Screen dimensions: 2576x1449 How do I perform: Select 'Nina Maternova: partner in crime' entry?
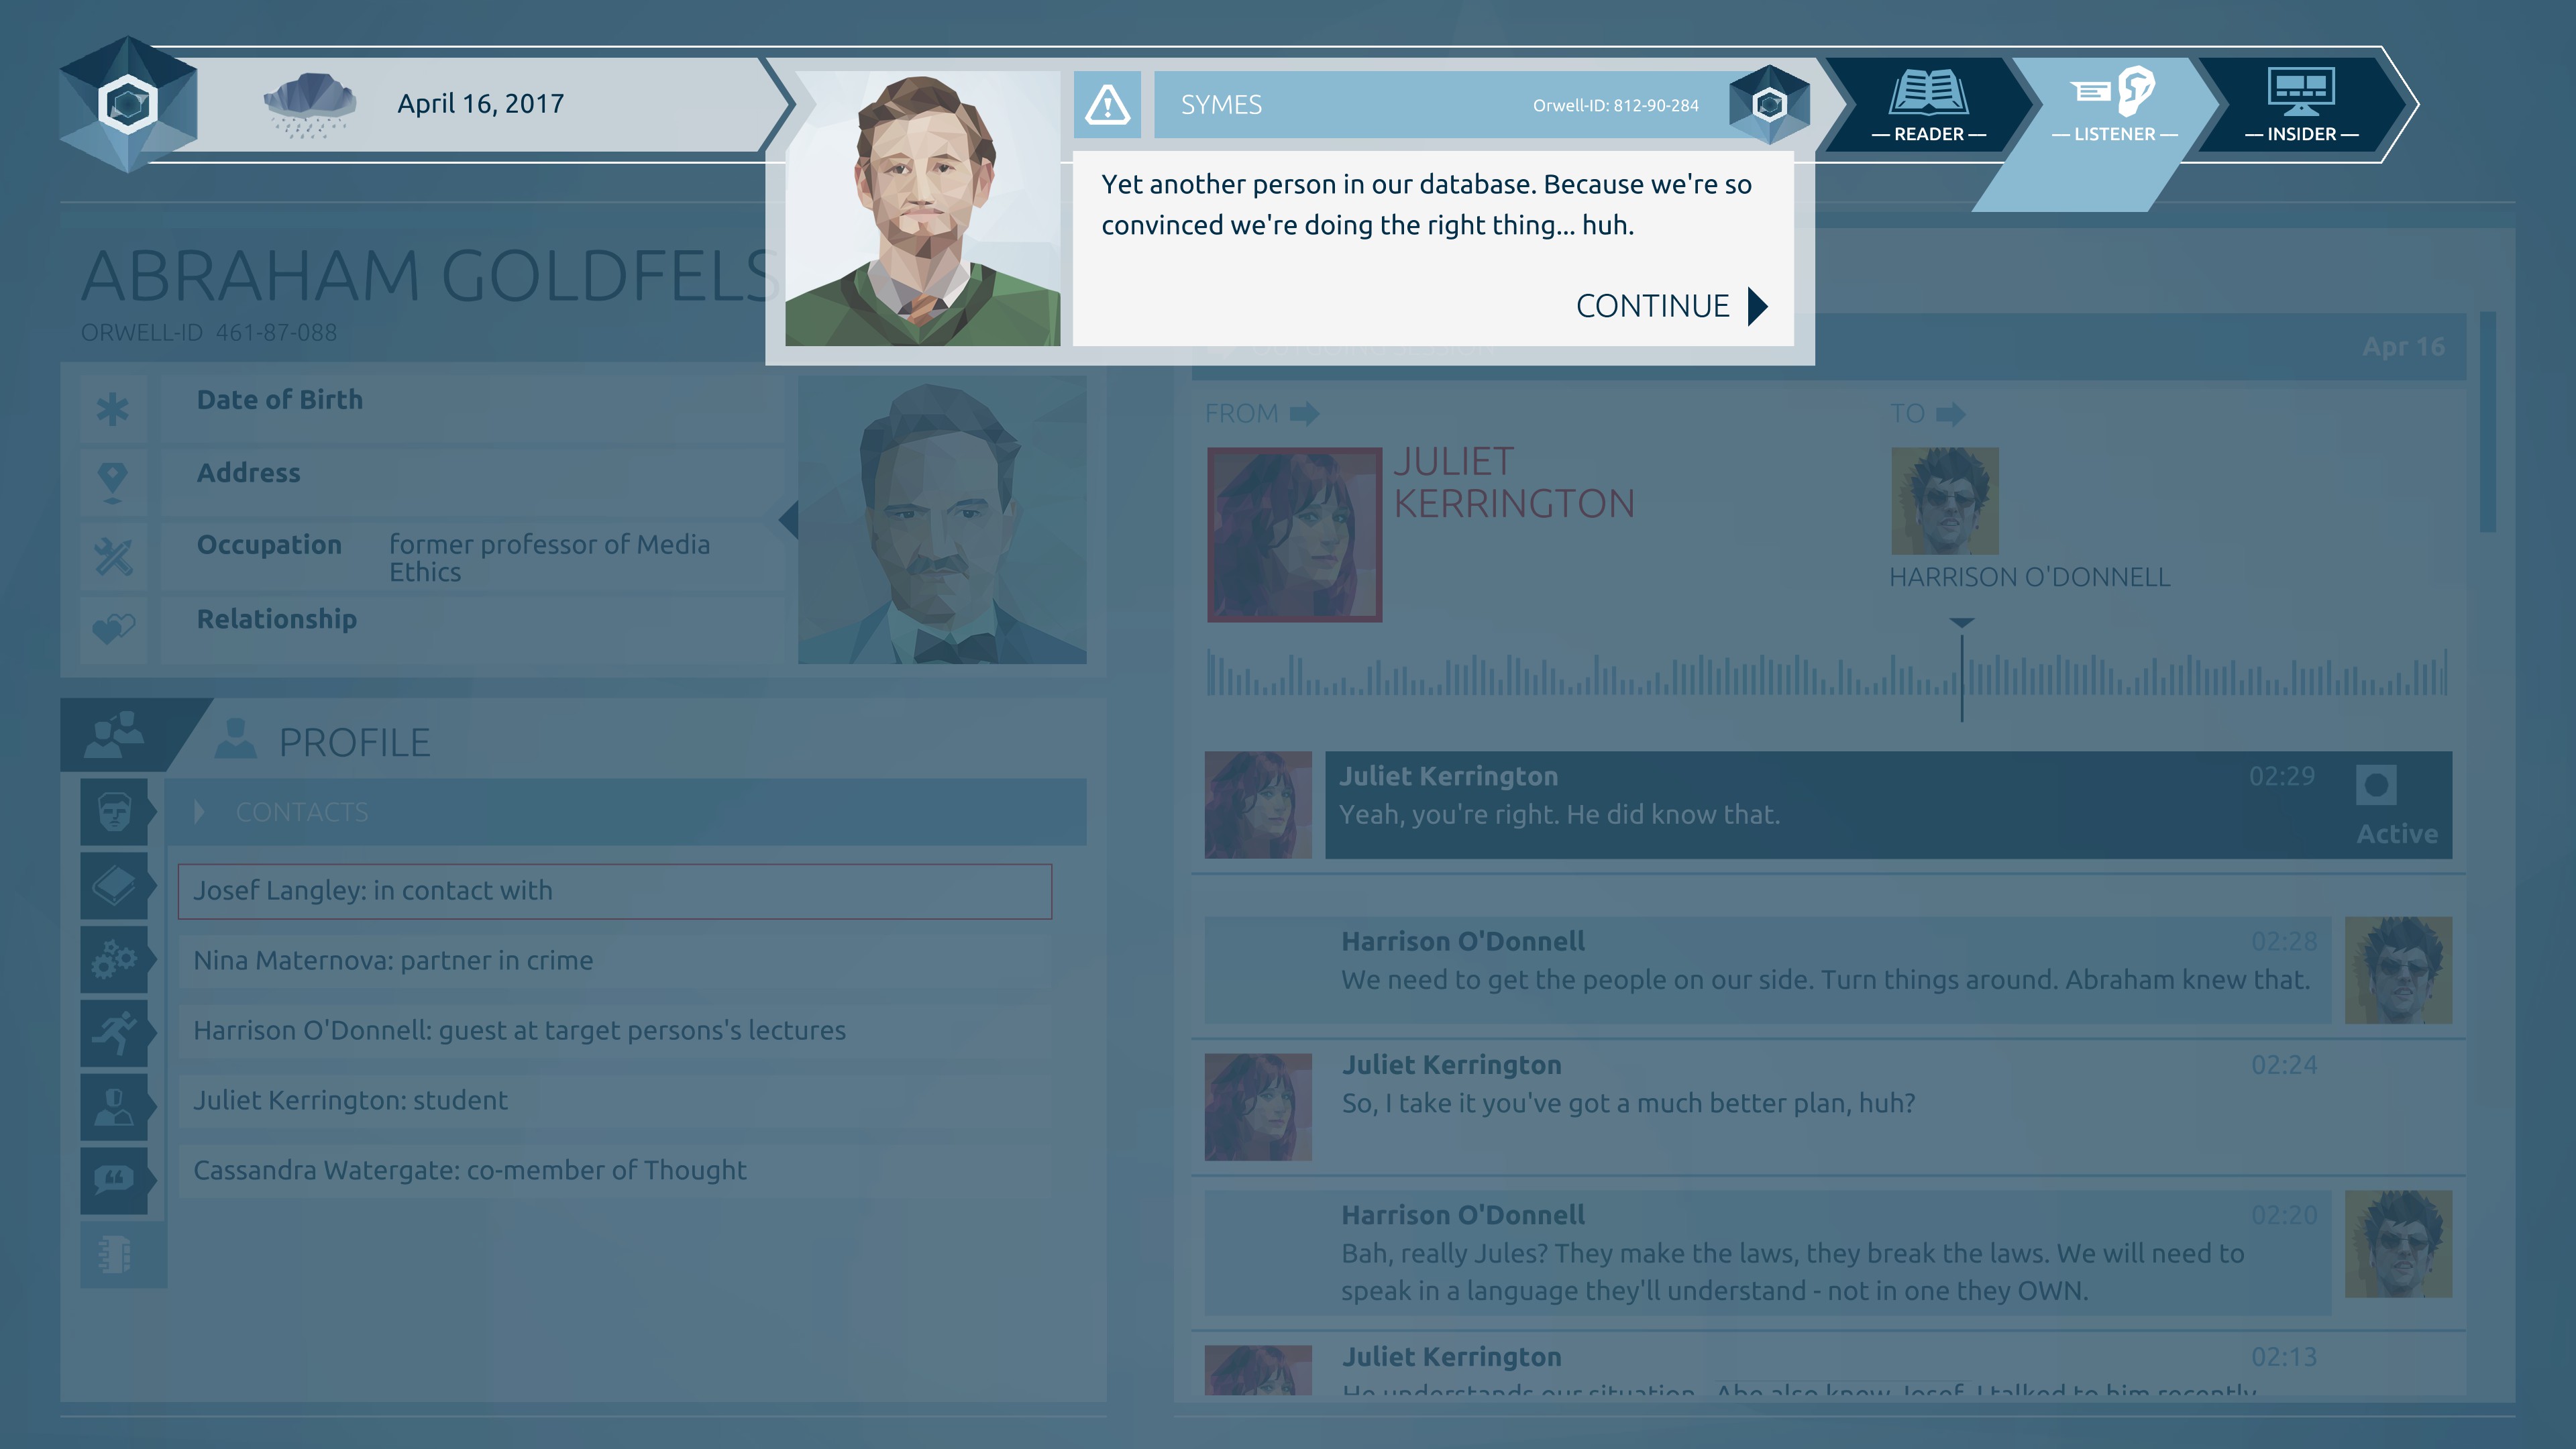click(615, 961)
